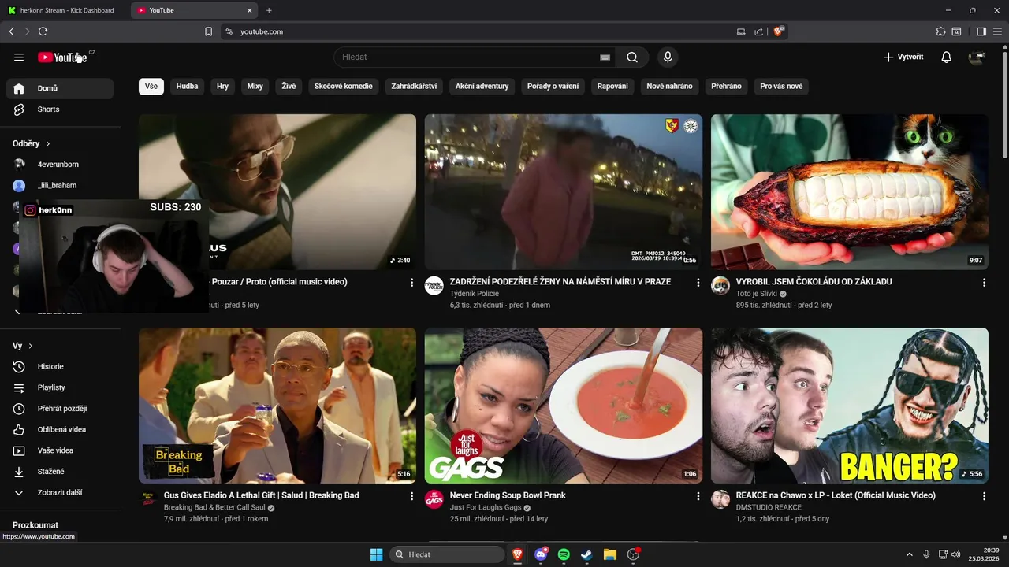Select the Akční adventury chip
This screenshot has width=1009, height=567.
click(x=482, y=86)
